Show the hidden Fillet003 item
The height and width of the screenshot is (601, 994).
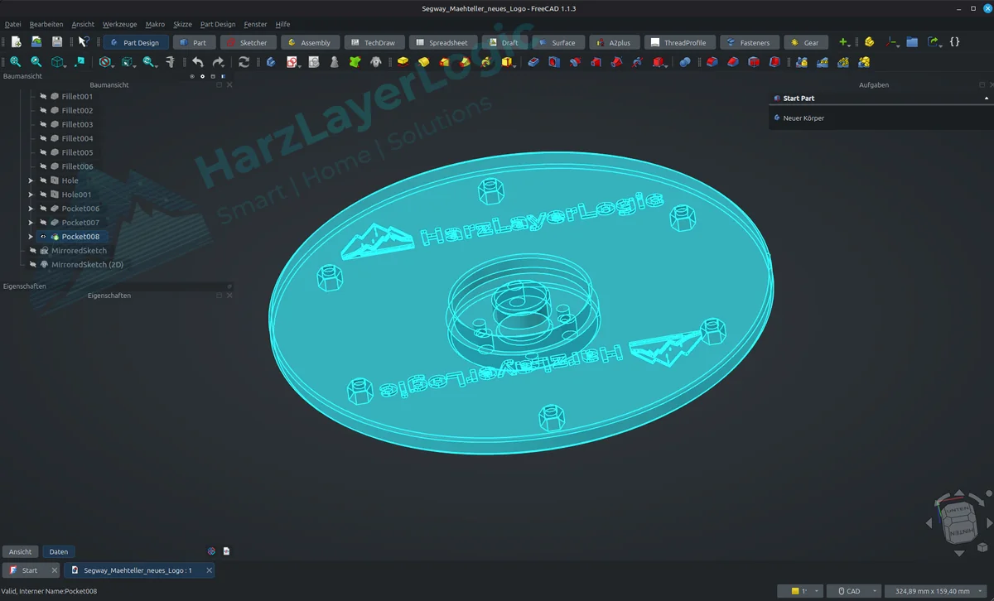click(x=43, y=125)
